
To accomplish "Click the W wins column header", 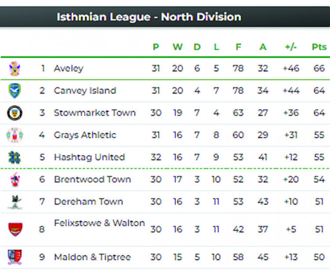I will pyautogui.click(x=178, y=47).
